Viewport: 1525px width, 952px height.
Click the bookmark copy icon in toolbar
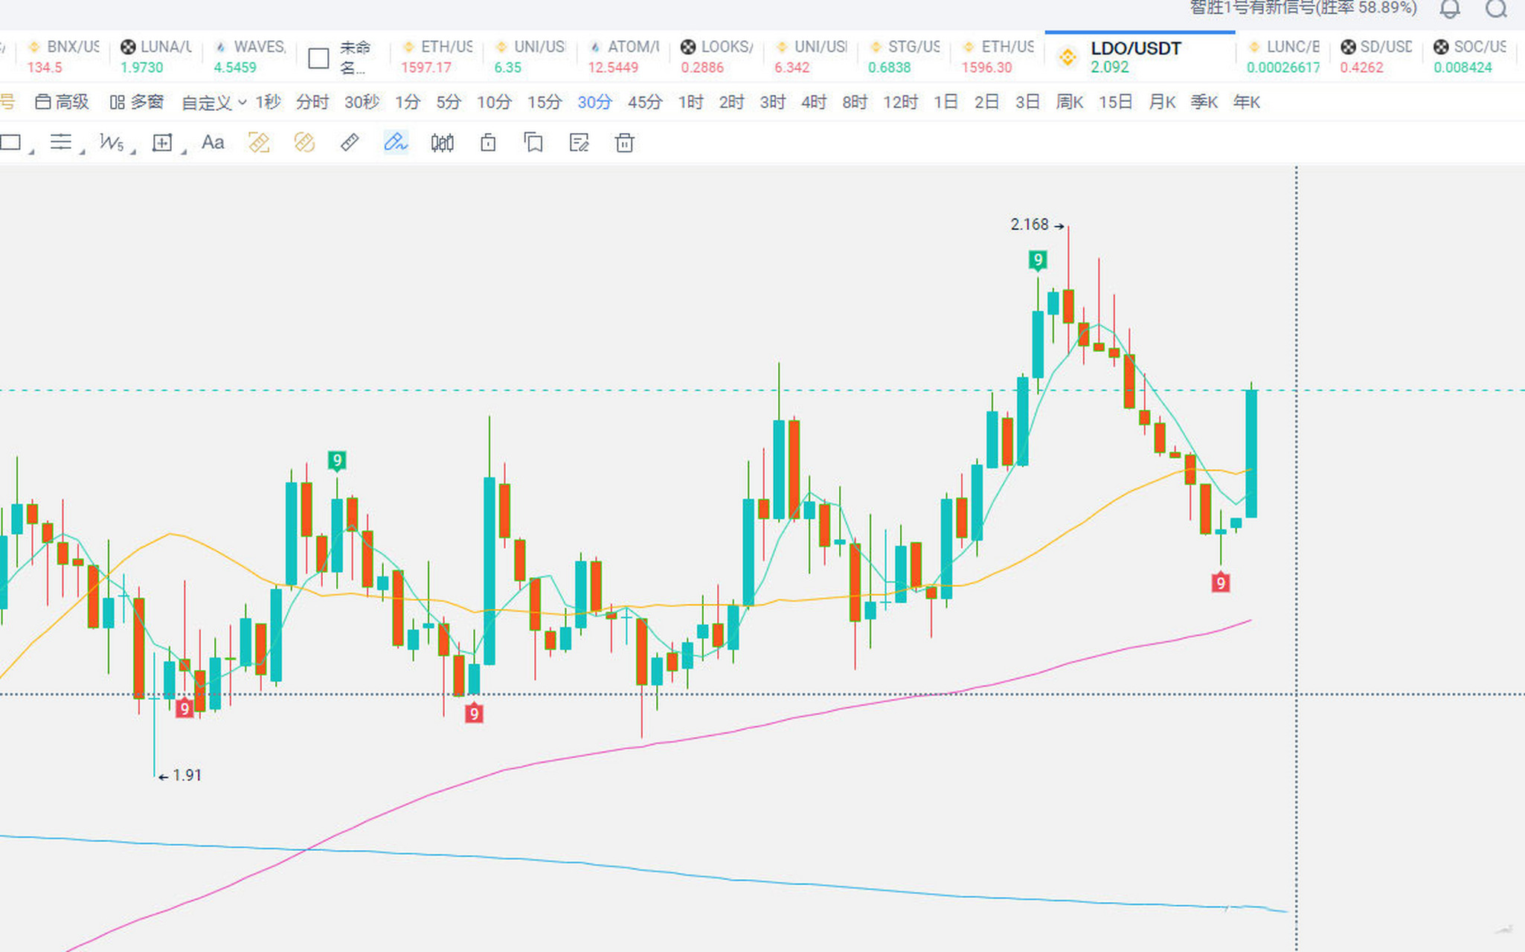pos(533,142)
